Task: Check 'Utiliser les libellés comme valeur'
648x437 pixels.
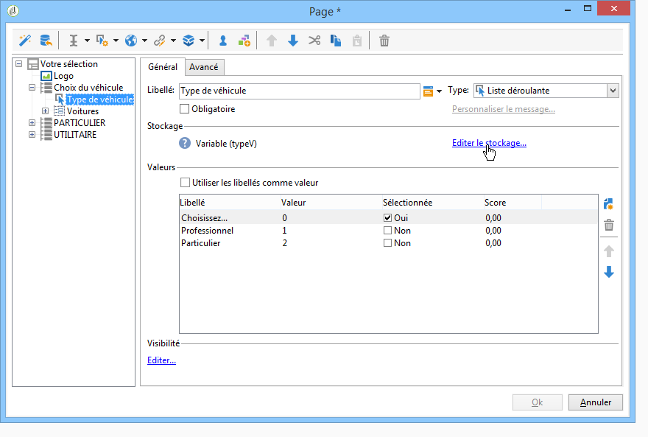Action: coord(185,183)
